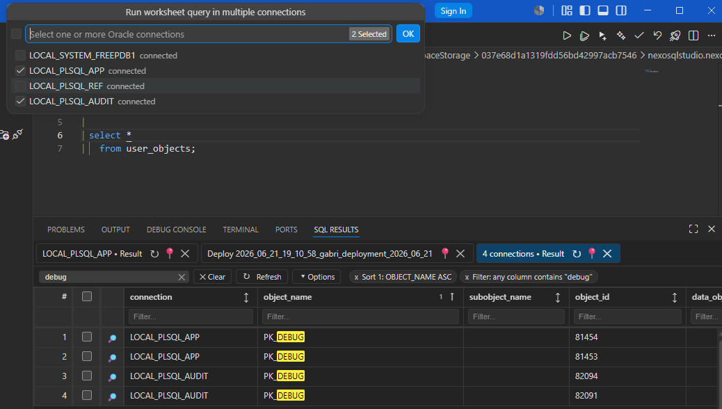Image resolution: width=722 pixels, height=409 pixels.
Task: Split the editor with the split icon
Action: tap(693, 35)
